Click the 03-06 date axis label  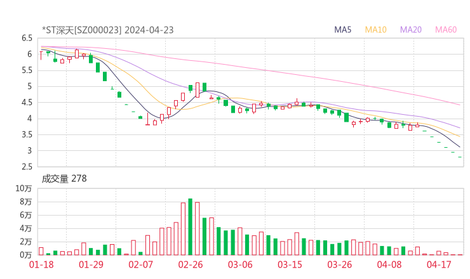(x=240, y=264)
